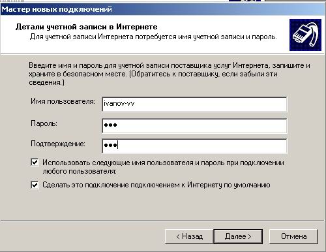This screenshot has height=252, width=326.
Task: Cancel the wizard with Отмена
Action: click(x=293, y=236)
